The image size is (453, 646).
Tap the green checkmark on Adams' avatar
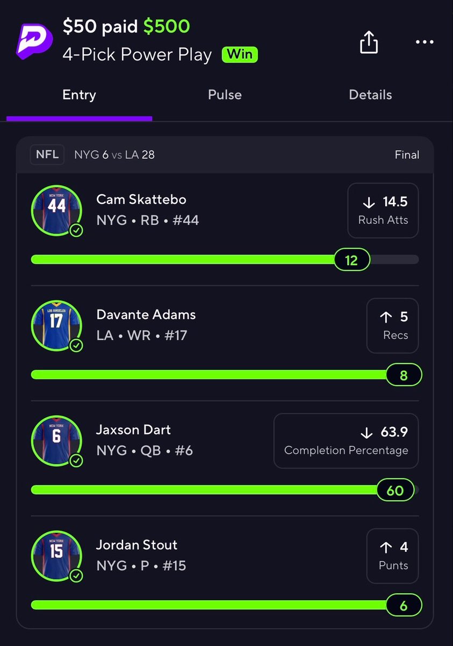[x=76, y=346]
